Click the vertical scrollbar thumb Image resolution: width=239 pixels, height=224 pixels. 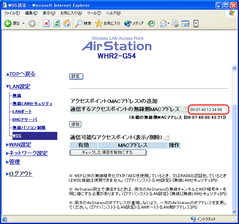tap(234, 157)
